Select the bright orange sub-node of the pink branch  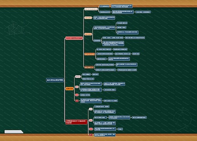coord(89,54)
